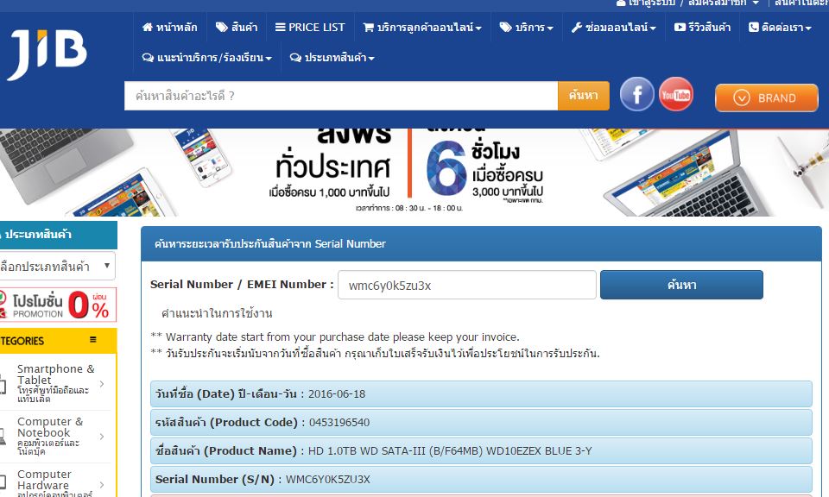Viewport: 829px width, 497px height.
Task: Open the เลือกประเภทสินค้า category select box
Action: tap(57, 267)
